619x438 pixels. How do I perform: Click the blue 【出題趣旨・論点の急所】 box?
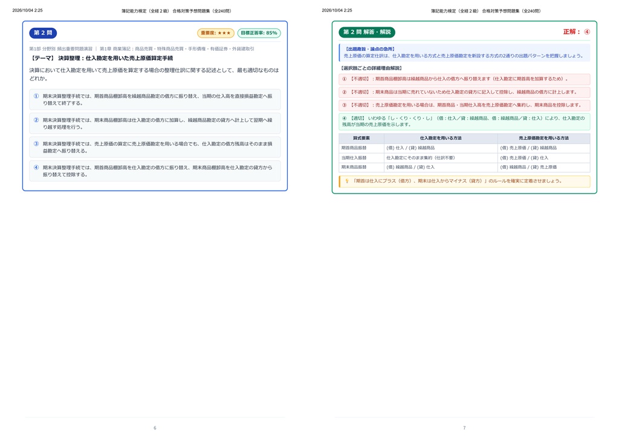coord(464,53)
